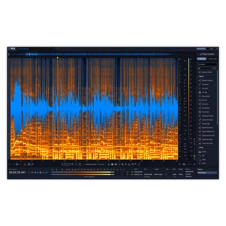226x226 pixels.
Task: Open the Music Rebalance module
Action: [207, 131]
